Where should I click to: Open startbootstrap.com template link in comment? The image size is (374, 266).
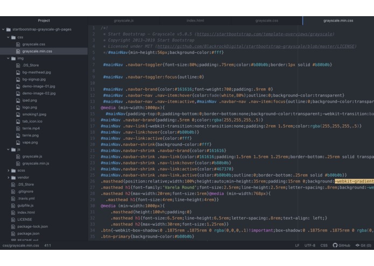point(264,34)
